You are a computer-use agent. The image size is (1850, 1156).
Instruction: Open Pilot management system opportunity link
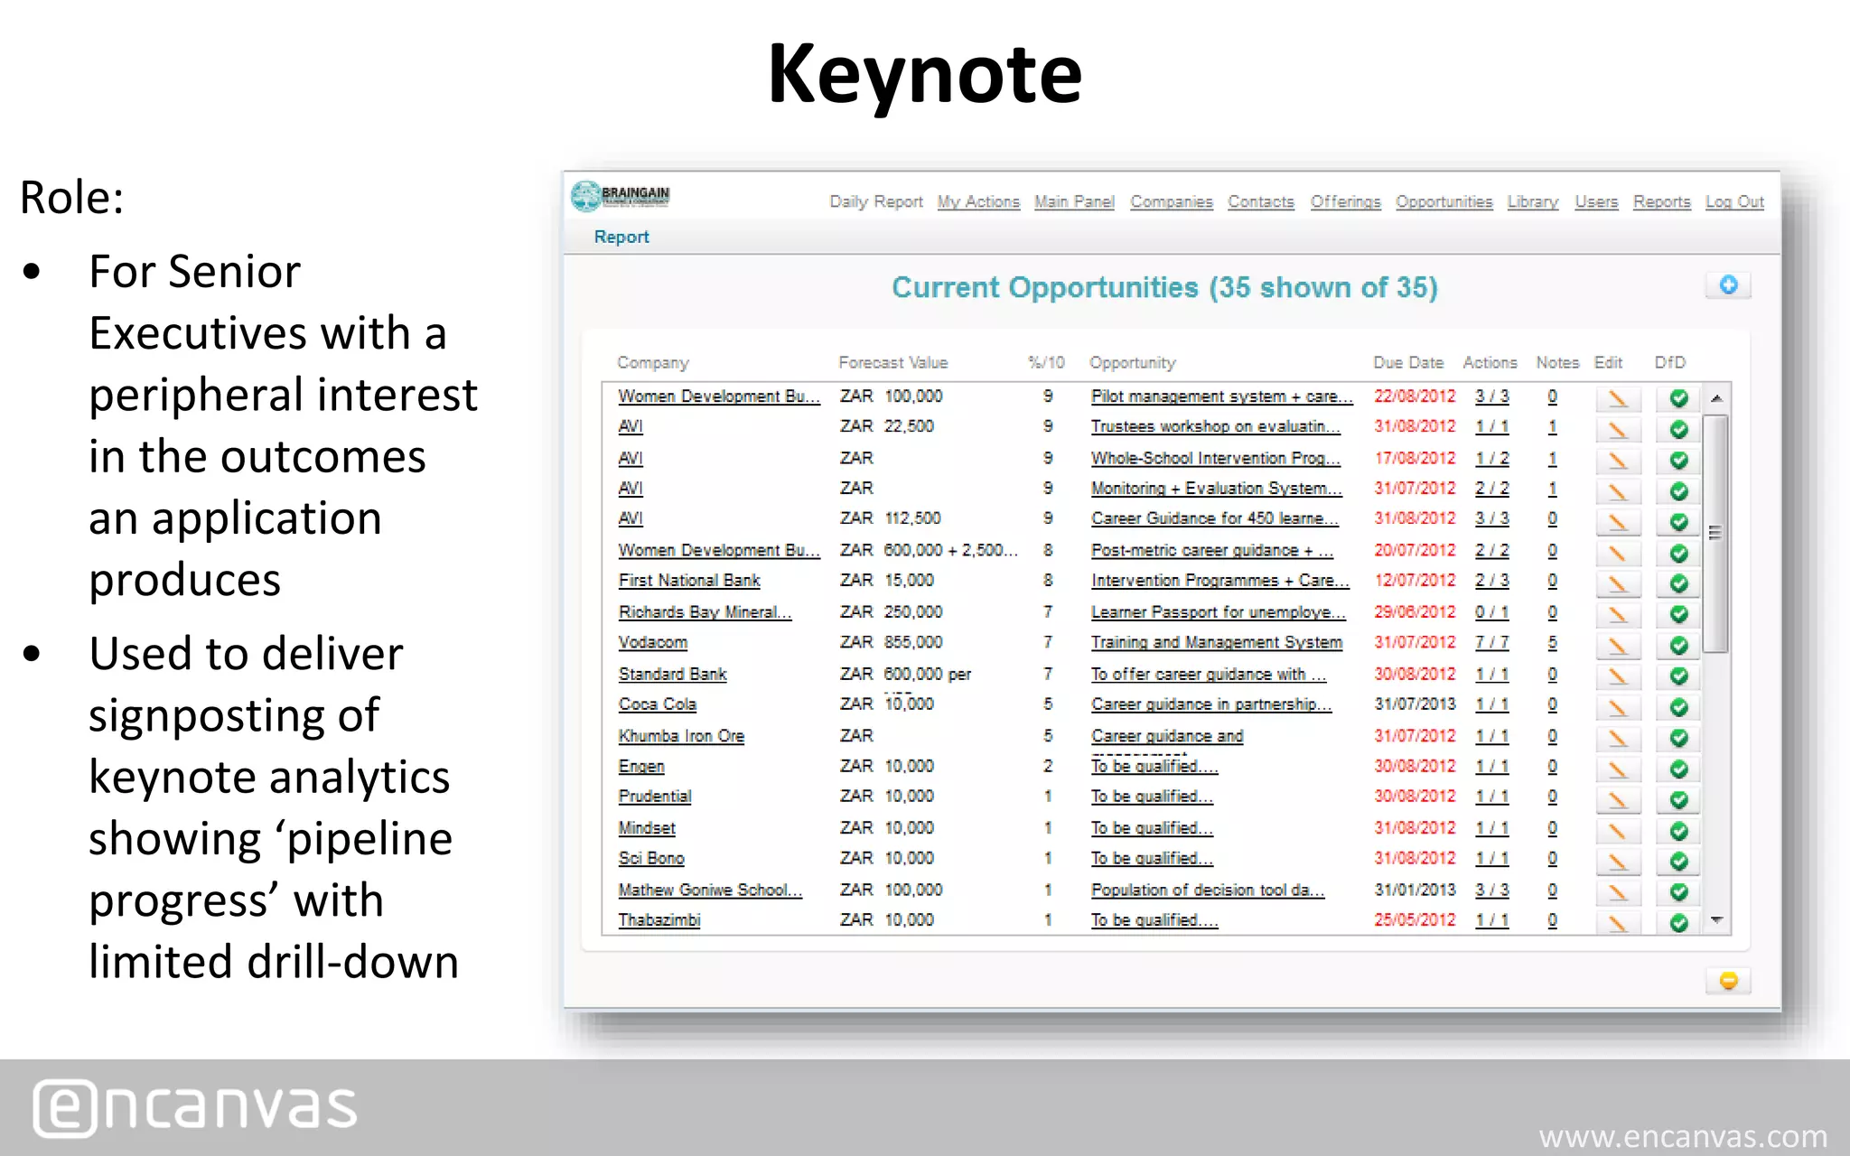tap(1222, 396)
